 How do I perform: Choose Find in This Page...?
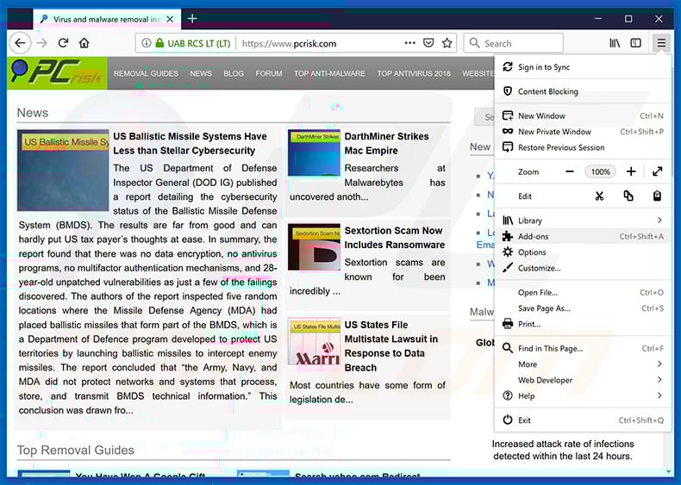[x=581, y=348]
